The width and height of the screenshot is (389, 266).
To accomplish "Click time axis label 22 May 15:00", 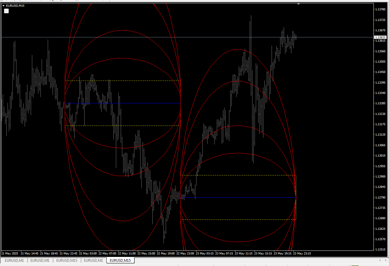I will 146,253.
